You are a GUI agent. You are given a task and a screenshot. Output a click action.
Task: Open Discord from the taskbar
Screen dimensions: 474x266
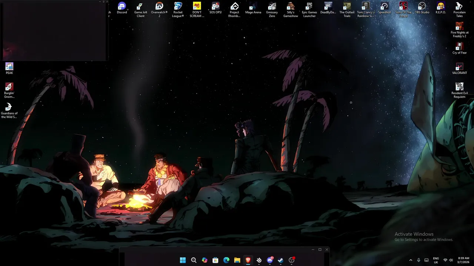pyautogui.click(x=270, y=260)
